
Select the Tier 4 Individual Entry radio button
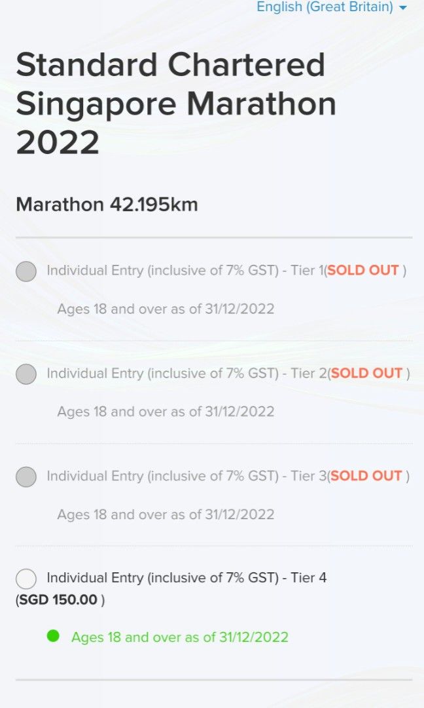[26, 578]
